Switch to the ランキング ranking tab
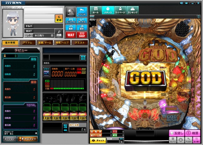 (x=132, y=10)
